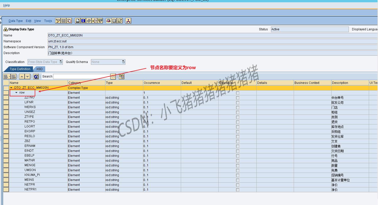The height and width of the screenshot is (205, 378).
Task: Click the print icon in the main toolbar
Action: coord(78,21)
